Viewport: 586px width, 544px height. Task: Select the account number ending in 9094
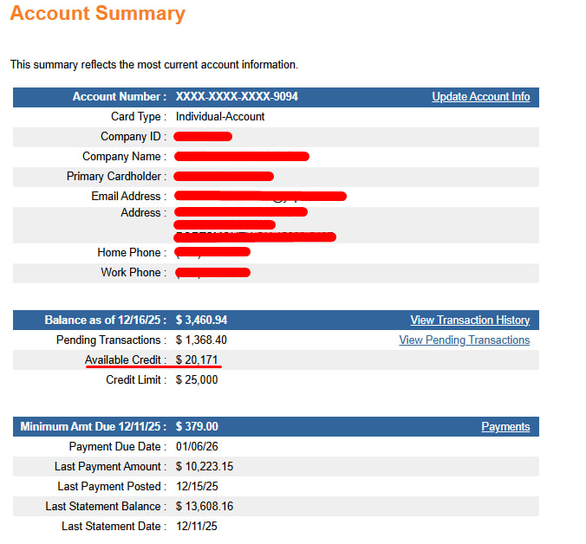point(236,97)
